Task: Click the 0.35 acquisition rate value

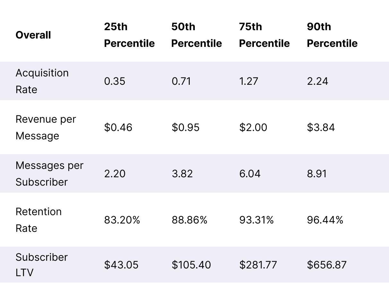Action: (115, 81)
